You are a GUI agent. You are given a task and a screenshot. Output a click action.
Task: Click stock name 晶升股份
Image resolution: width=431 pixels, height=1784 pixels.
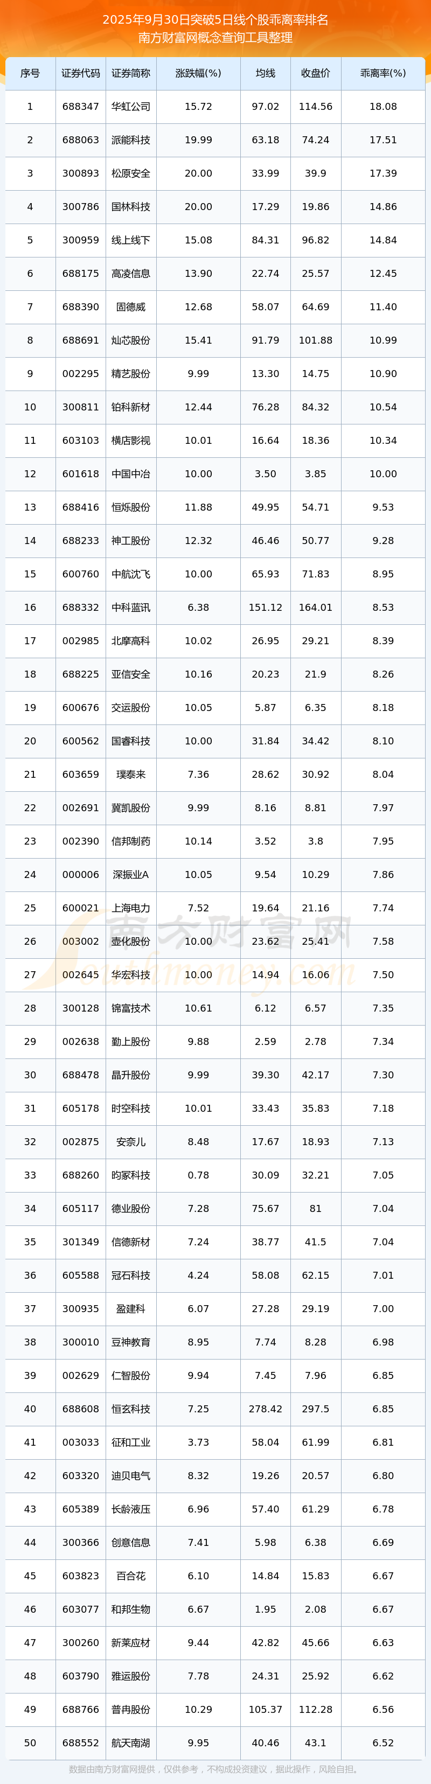tap(131, 1075)
